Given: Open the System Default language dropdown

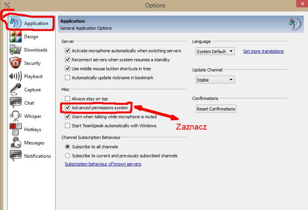Looking at the screenshot, I should pos(215,51).
